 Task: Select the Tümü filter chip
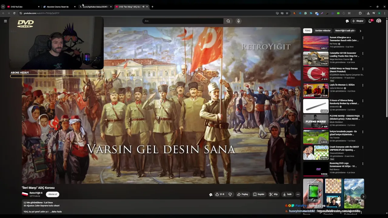click(x=308, y=31)
